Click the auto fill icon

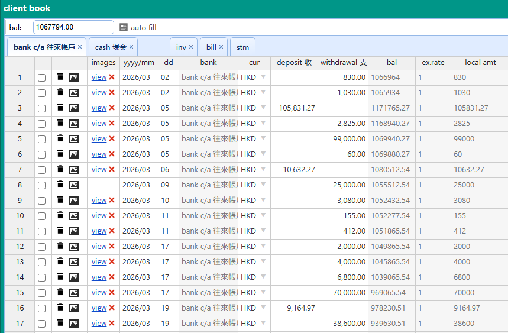point(124,27)
